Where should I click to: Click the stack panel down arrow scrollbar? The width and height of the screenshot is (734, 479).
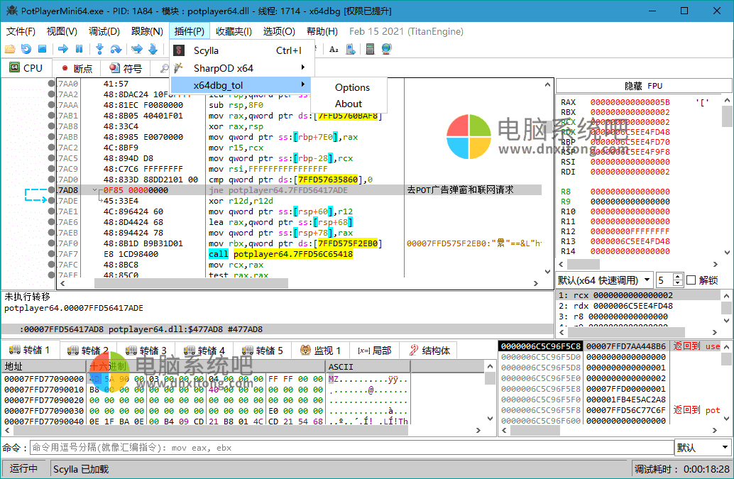pyautogui.click(x=726, y=419)
